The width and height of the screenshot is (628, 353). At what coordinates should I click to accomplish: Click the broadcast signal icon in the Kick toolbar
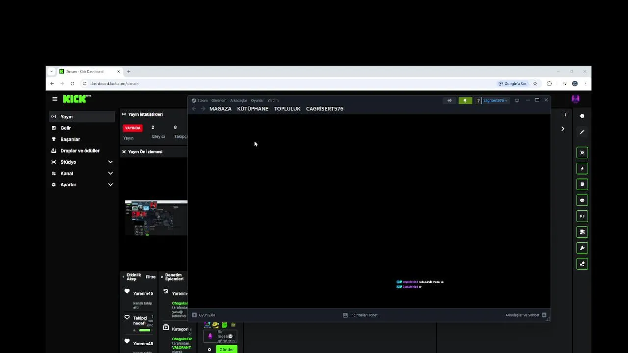(x=582, y=216)
